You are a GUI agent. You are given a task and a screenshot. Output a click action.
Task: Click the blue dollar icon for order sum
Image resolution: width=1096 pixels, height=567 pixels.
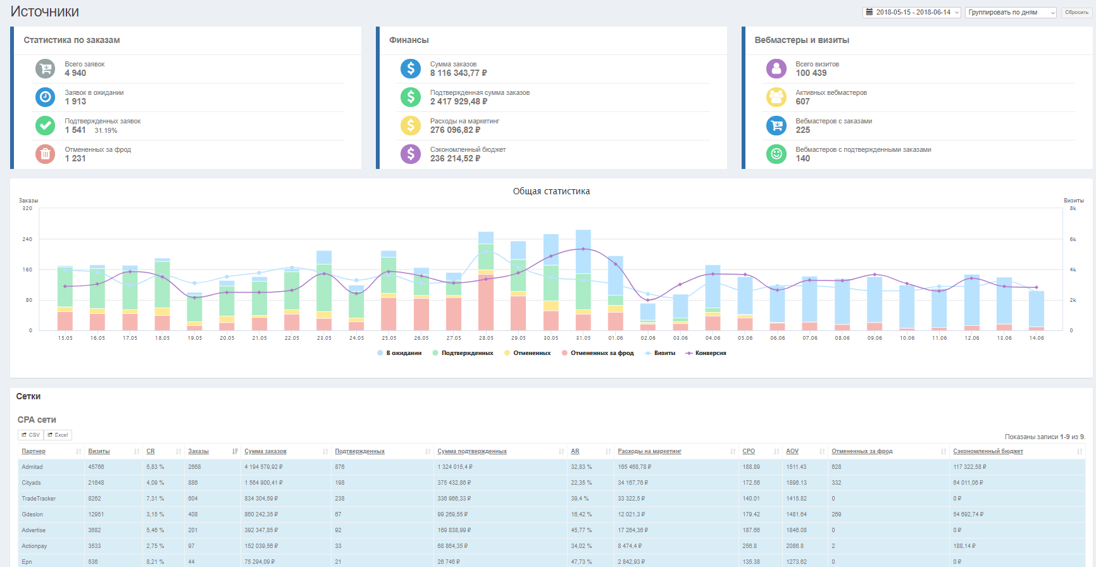coord(411,68)
